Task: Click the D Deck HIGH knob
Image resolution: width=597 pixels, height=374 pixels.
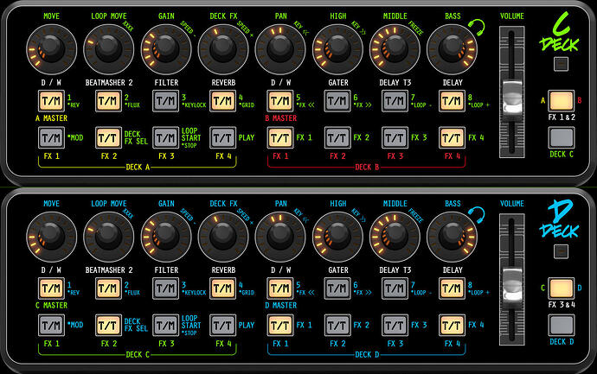Action: 337,237
